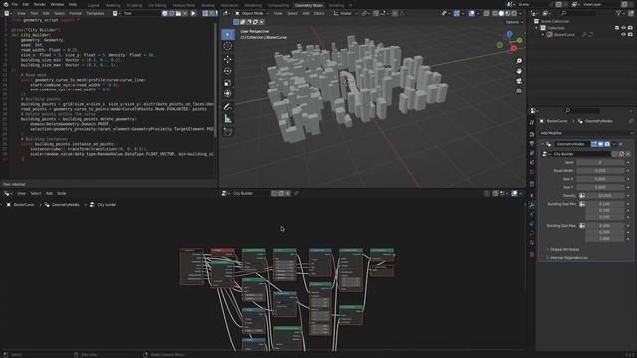
Task: Open the 3D viewport View menu
Action: click(278, 13)
